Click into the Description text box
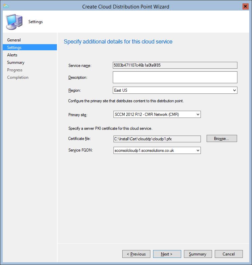Image resolution: width=252 pixels, height=265 pixels. point(175,77)
